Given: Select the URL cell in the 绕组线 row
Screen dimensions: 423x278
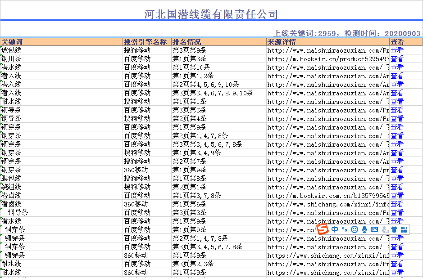Looking at the screenshot, I should [x=328, y=187].
